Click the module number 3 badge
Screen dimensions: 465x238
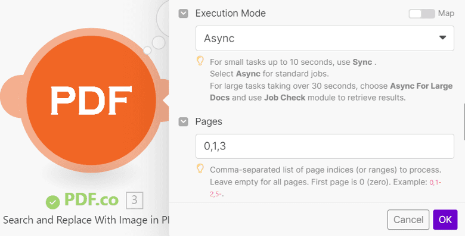tap(134, 201)
